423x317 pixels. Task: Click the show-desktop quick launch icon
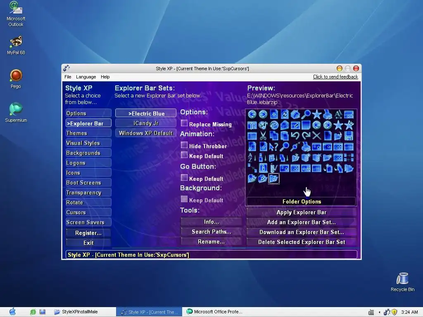tap(43, 312)
